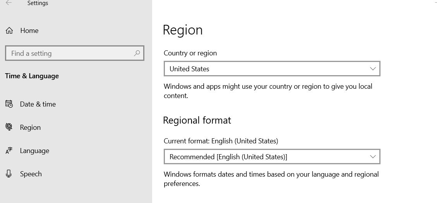Click the 'Windows and apps might use' description
The width and height of the screenshot is (437, 203).
268,91
